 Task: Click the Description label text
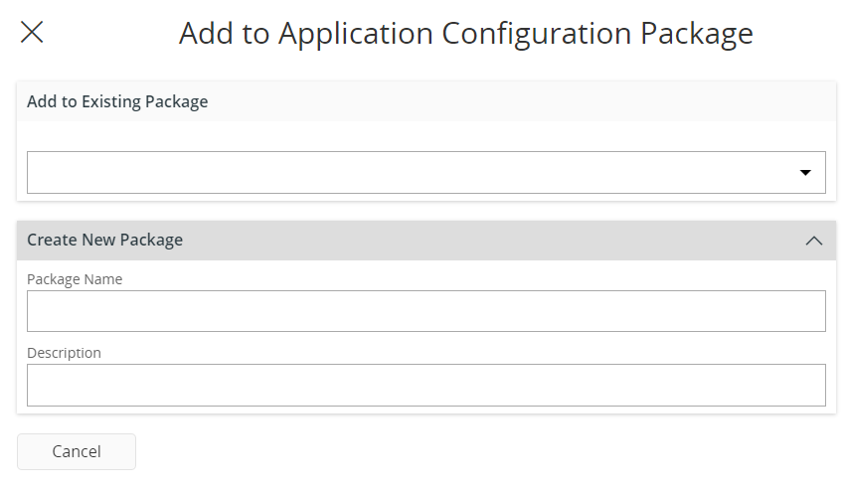64,353
